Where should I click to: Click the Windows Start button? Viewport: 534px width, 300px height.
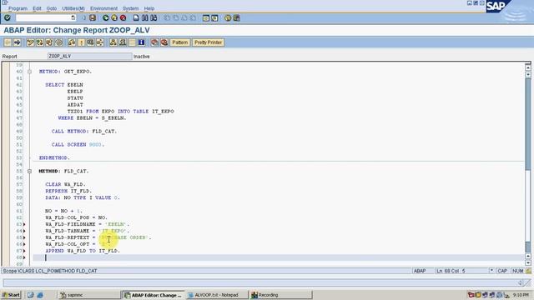point(11,295)
